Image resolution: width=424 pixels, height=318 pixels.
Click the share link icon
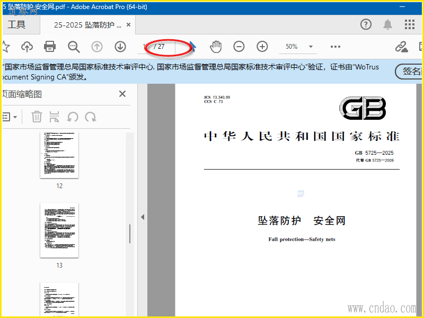(401, 47)
